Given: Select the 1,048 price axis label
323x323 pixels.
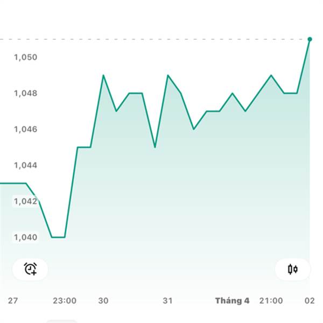Looking at the screenshot, I should pyautogui.click(x=25, y=93).
